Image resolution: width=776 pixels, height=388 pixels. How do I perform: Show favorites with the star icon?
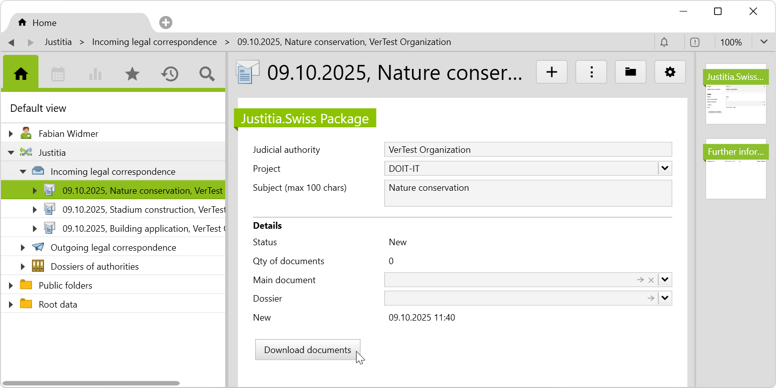[132, 74]
